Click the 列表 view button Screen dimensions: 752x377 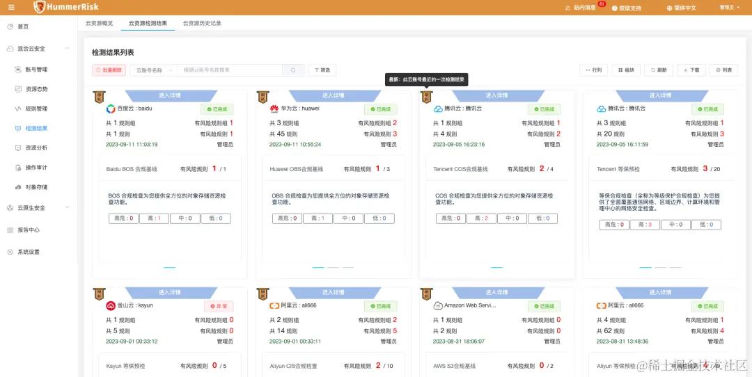[723, 70]
